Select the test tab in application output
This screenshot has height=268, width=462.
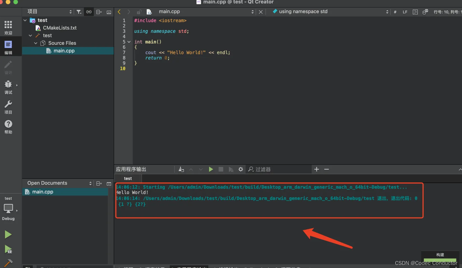tap(128, 178)
